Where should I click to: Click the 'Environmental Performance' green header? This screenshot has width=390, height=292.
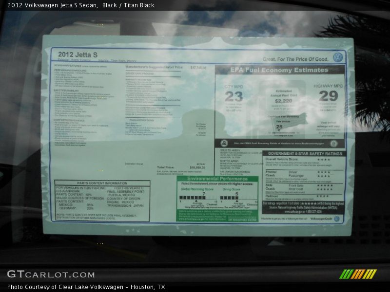217,179
